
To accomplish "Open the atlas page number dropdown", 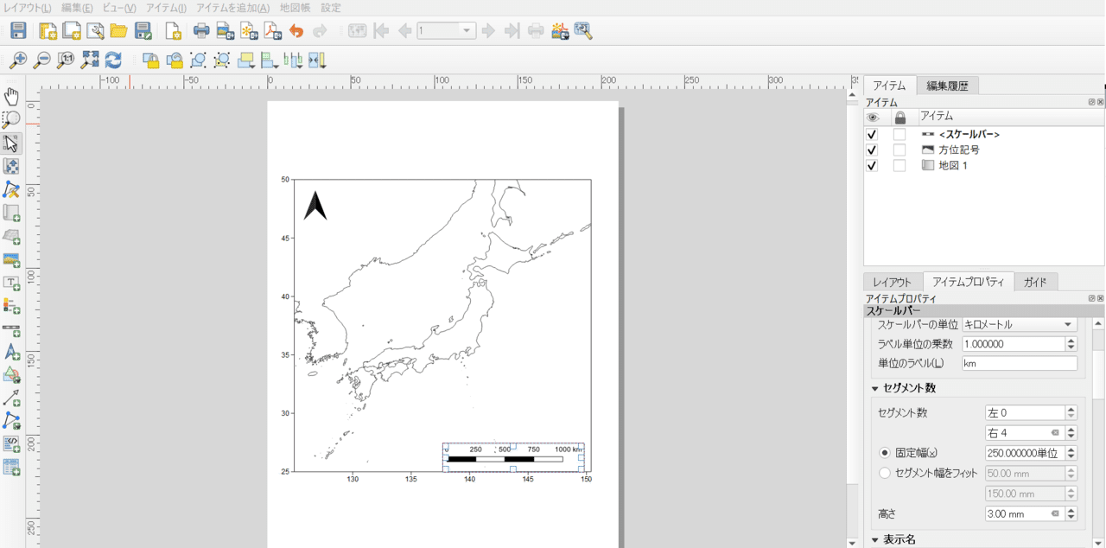I will click(x=467, y=31).
